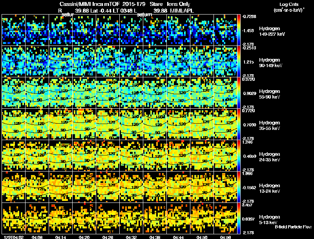The height and width of the screenshot is (239, 314).
Task: Click the 0.9029 color scale value
Action: point(250,93)
